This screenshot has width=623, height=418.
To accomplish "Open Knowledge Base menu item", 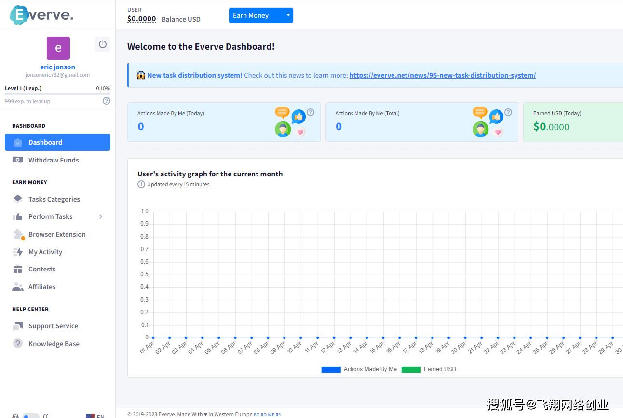I will click(x=57, y=344).
